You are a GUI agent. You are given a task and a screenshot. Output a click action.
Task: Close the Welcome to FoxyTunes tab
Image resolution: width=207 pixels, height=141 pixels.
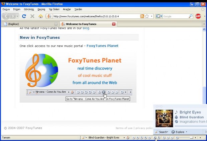(114, 24)
